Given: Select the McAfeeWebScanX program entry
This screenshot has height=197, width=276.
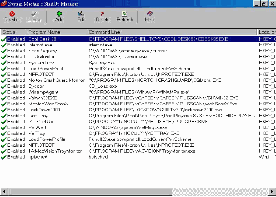Looking at the screenshot, I should point(48,104).
